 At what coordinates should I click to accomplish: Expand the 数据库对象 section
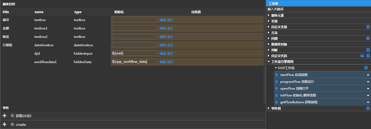269,44
